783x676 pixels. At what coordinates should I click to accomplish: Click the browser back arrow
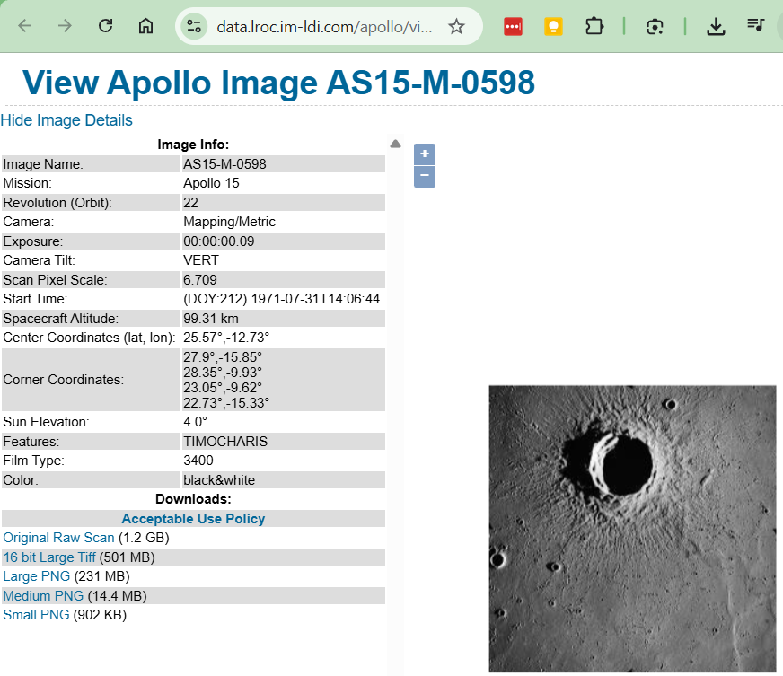(x=24, y=26)
